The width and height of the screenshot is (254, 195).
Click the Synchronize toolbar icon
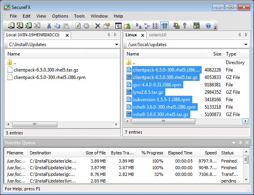[x=176, y=25]
